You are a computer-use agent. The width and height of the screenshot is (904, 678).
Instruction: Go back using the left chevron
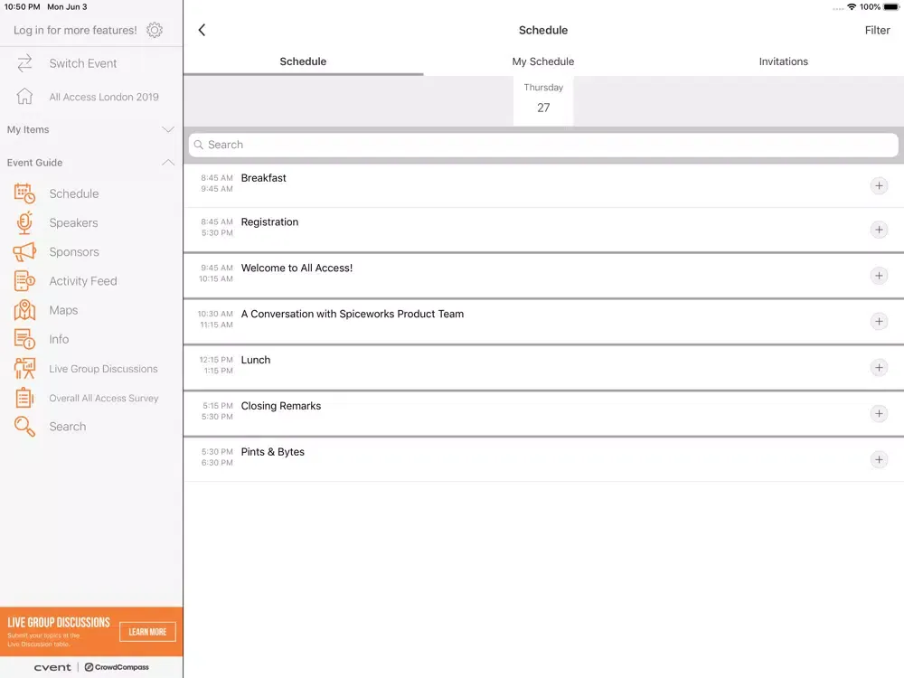(202, 30)
